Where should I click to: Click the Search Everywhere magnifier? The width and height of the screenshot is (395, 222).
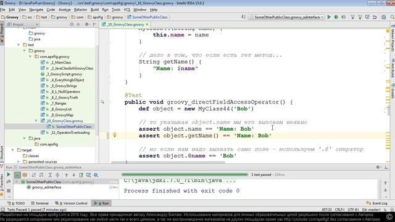click(x=393, y=17)
